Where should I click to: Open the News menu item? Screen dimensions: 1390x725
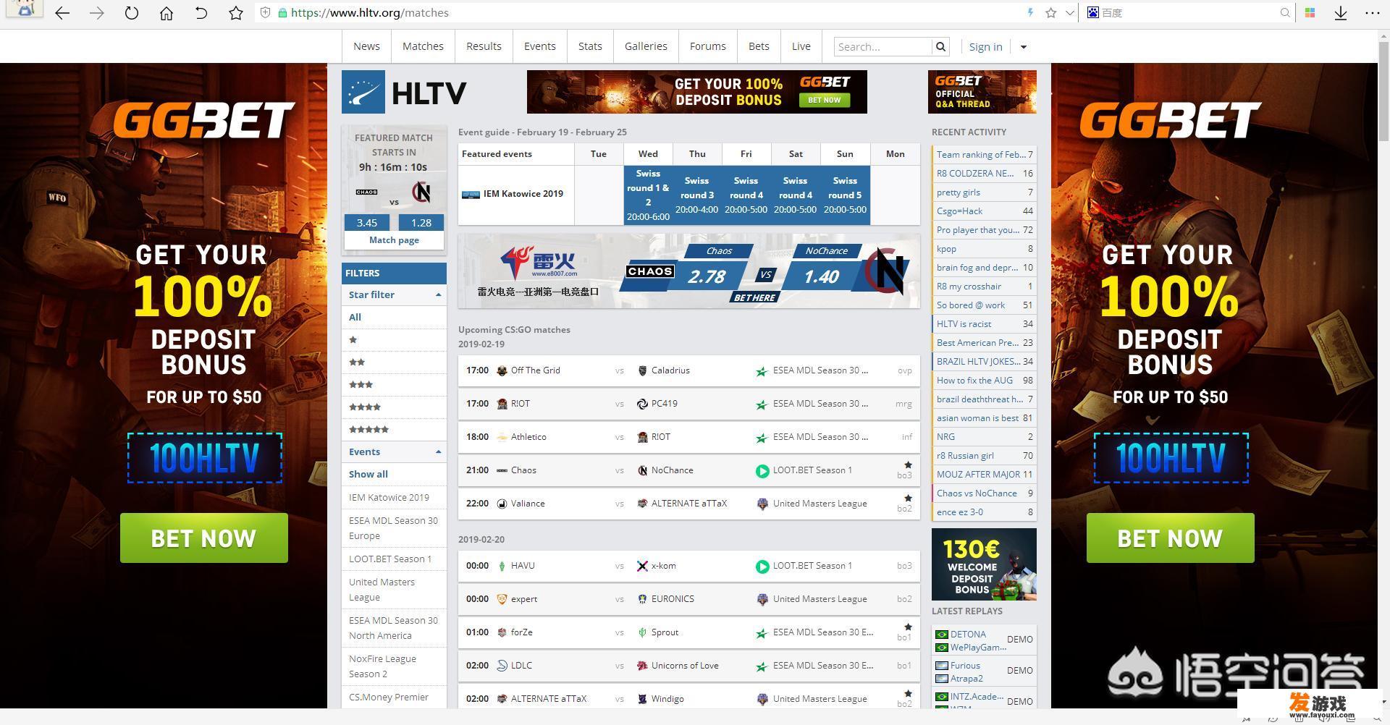366,46
